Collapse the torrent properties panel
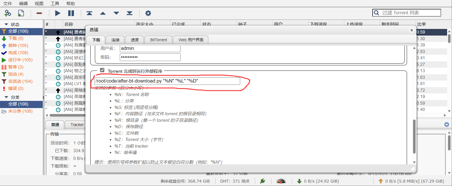Screen dimensions: 452x186 click(447, 124)
